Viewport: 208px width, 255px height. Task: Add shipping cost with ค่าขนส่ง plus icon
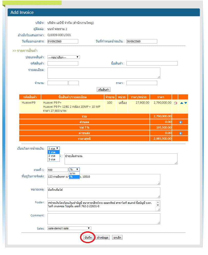180,133
